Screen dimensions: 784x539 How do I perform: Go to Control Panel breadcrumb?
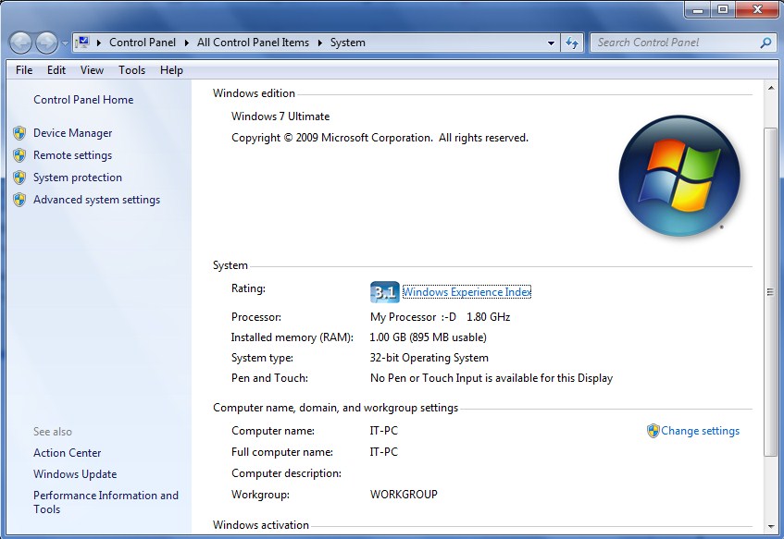click(x=143, y=43)
